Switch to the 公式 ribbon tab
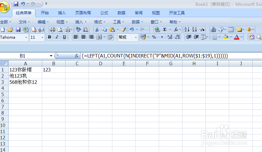The height and width of the screenshot is (152, 262). point(104,13)
